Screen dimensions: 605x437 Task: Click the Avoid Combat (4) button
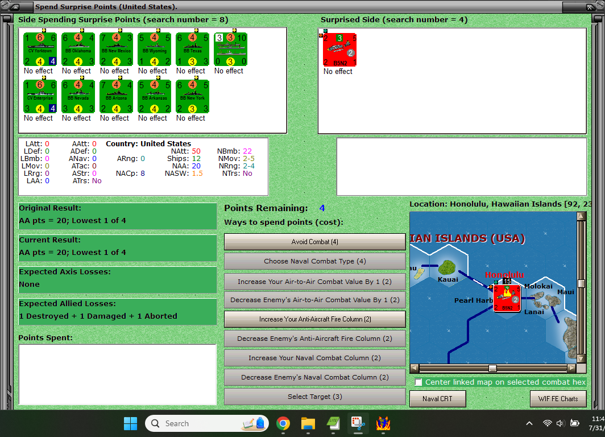click(x=315, y=242)
